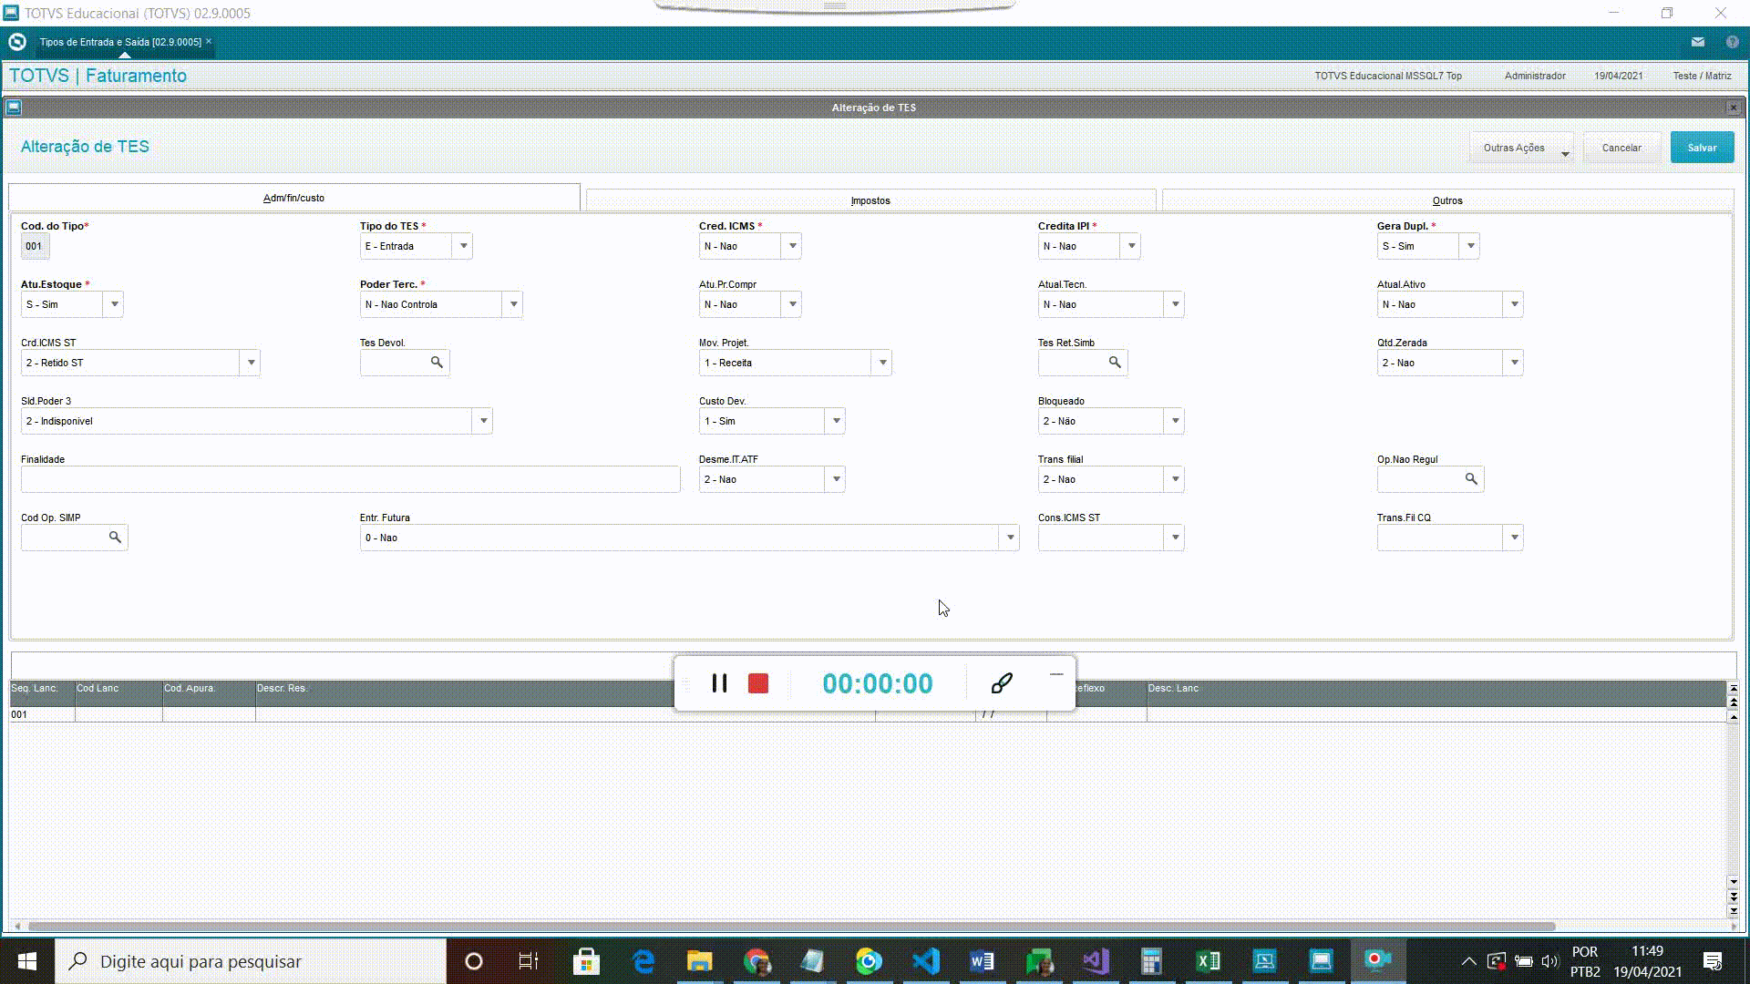1750x984 pixels.
Task: Launch Edge browser from taskbar
Action: click(x=643, y=961)
